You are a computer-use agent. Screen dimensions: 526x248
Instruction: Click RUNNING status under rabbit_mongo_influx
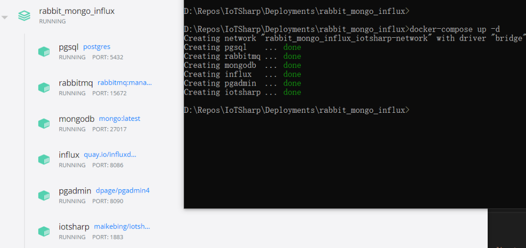52,22
